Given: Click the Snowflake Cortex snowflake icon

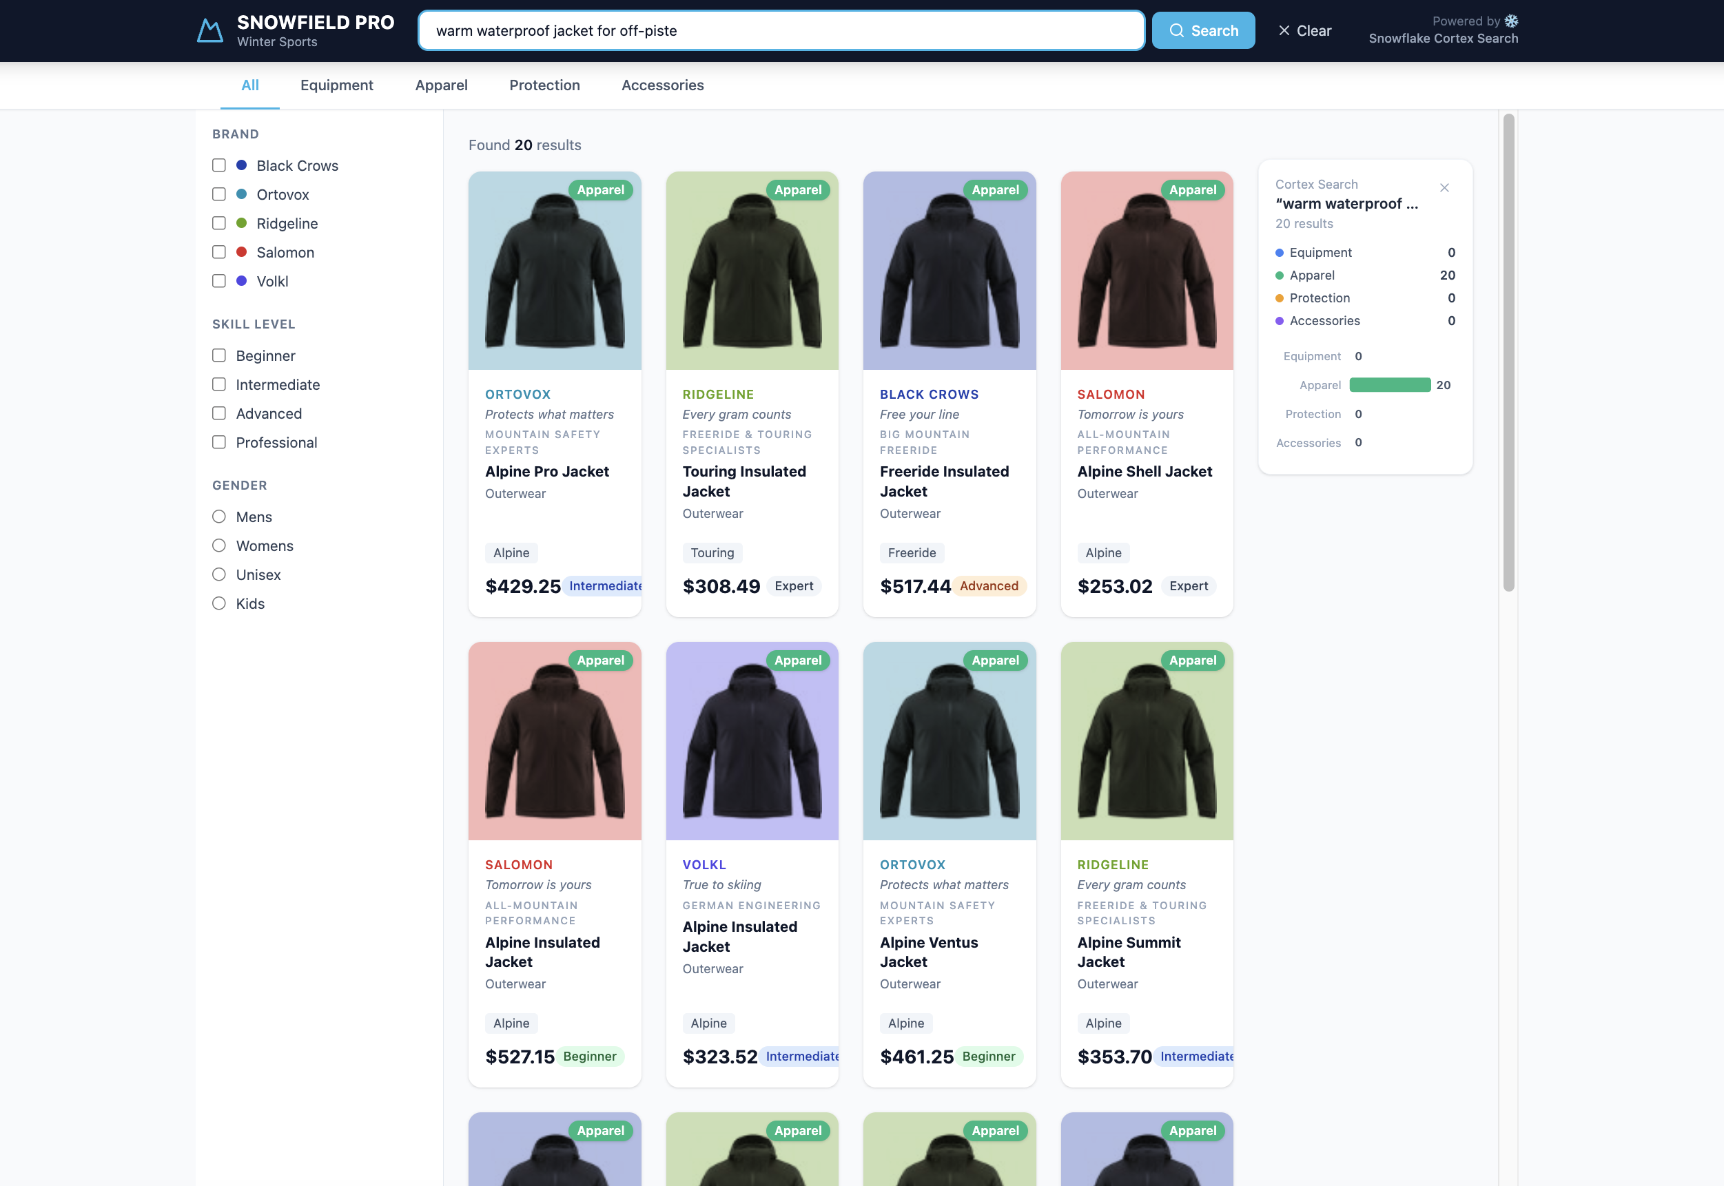Looking at the screenshot, I should click(x=1510, y=21).
